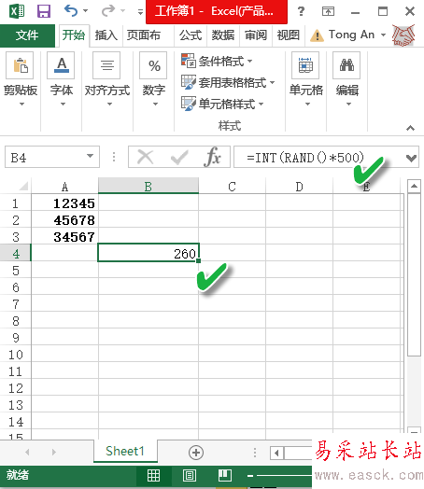Image resolution: width=424 pixels, height=489 pixels.
Task: Click the handshake account picture
Action: pos(403,35)
